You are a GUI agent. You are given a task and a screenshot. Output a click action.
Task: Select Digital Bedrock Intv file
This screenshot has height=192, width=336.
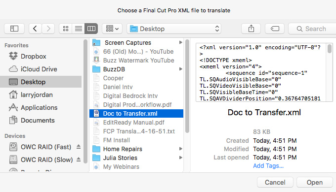tap(136, 96)
